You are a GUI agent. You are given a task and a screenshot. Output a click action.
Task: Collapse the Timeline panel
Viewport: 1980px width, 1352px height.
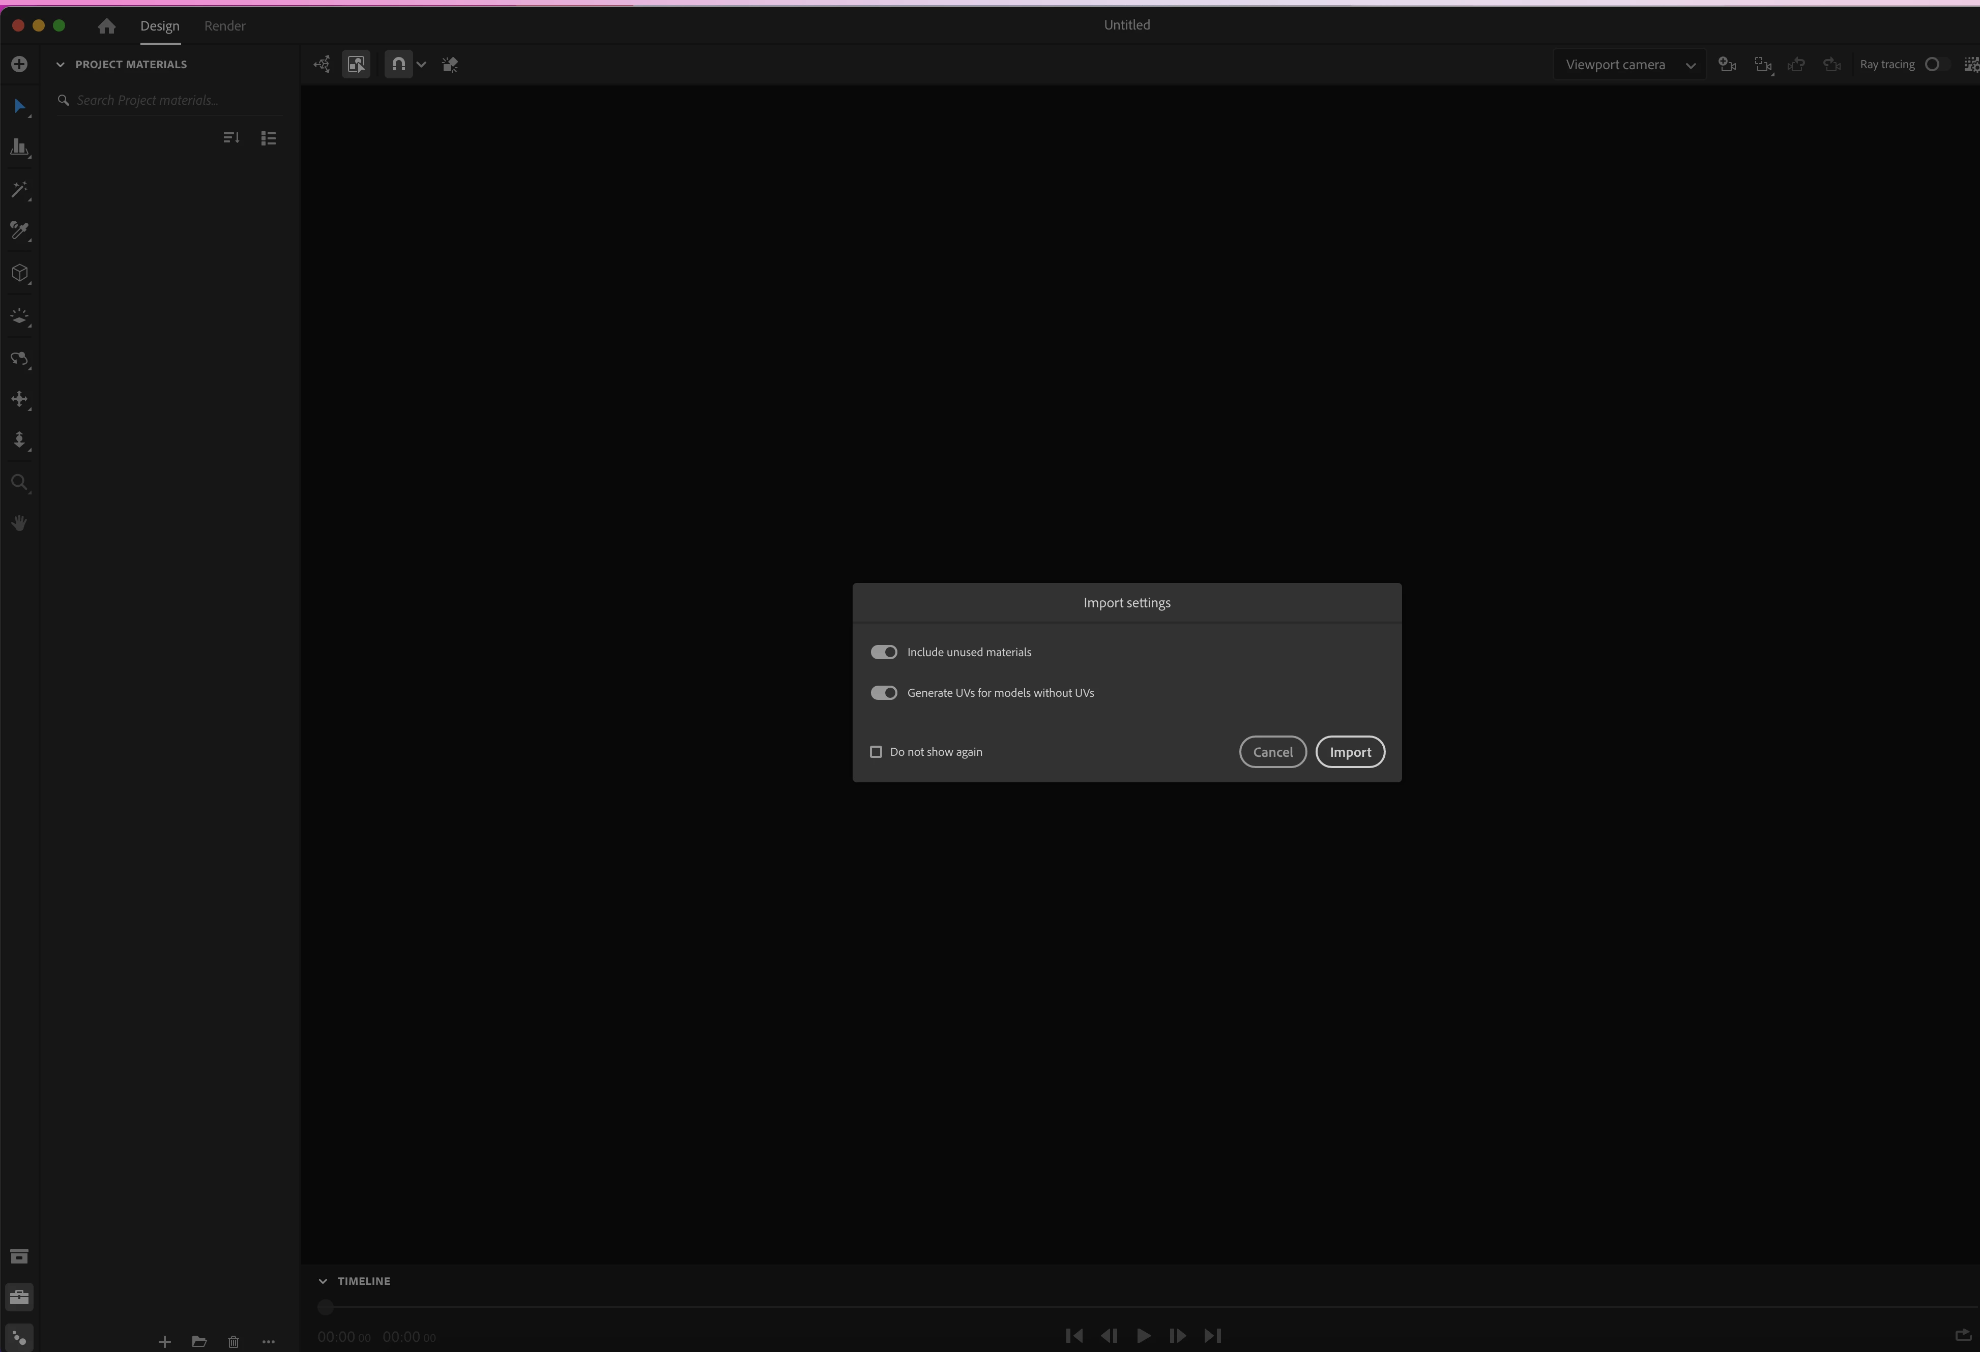[323, 1281]
